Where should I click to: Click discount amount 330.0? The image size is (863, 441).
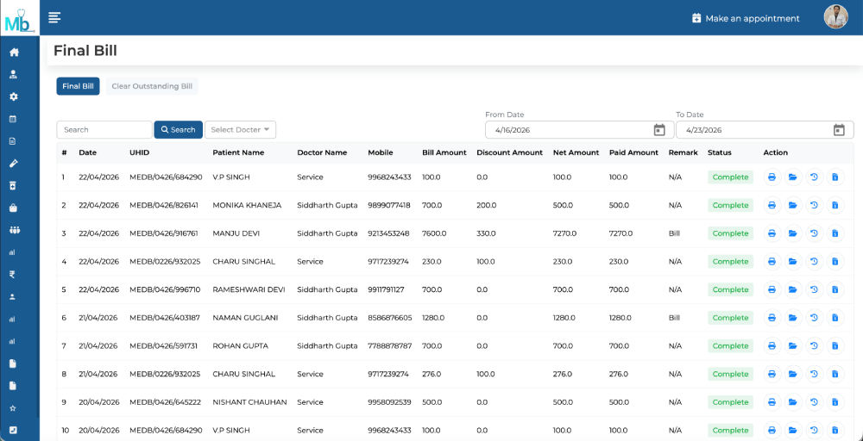pos(487,233)
